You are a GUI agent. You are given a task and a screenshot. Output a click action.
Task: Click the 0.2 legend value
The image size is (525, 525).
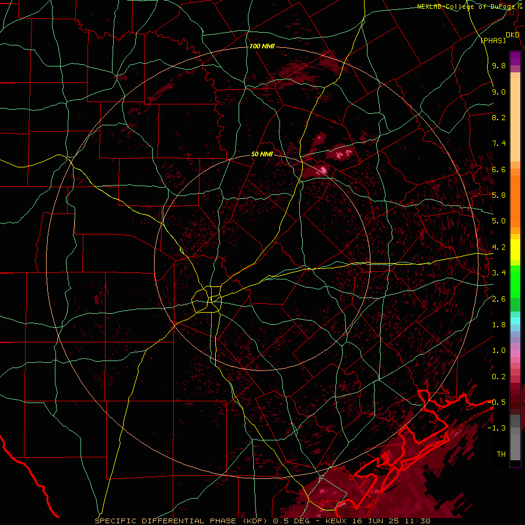click(499, 377)
